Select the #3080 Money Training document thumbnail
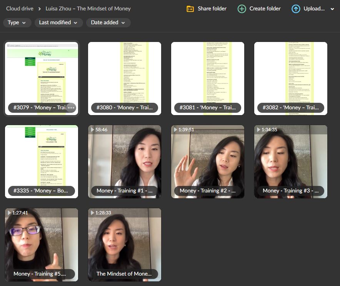The width and height of the screenshot is (340, 286). pyautogui.click(x=125, y=73)
